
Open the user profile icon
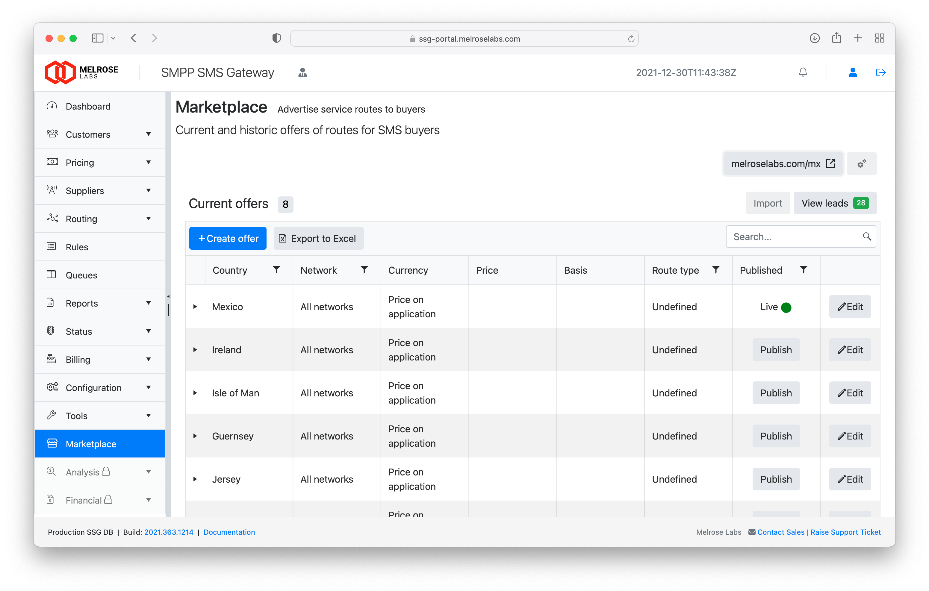(853, 72)
